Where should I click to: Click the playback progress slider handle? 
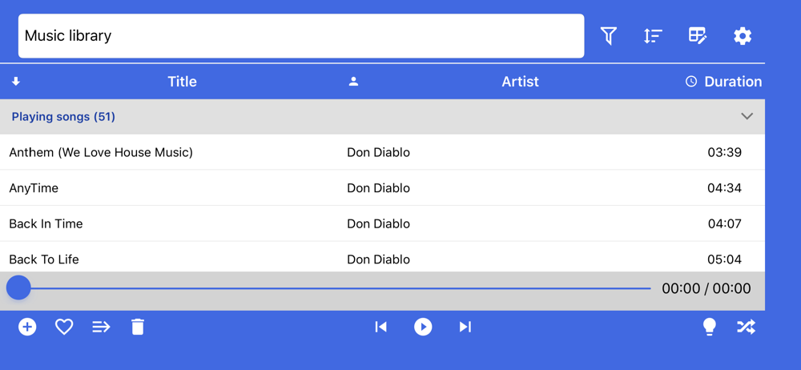[18, 288]
